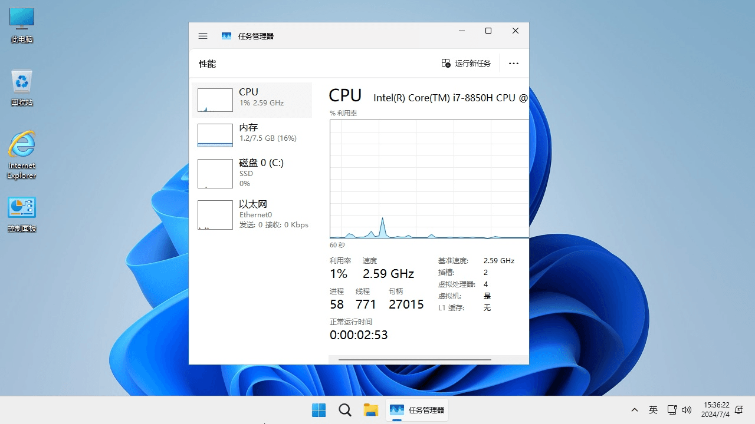Open the Task Manager navigation hamburger menu
755x424 pixels.
pos(203,35)
